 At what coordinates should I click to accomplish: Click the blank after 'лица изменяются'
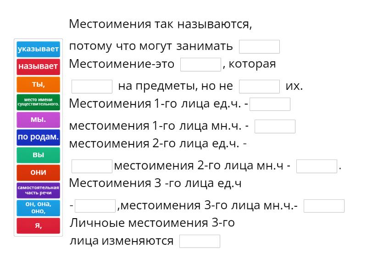(200, 242)
